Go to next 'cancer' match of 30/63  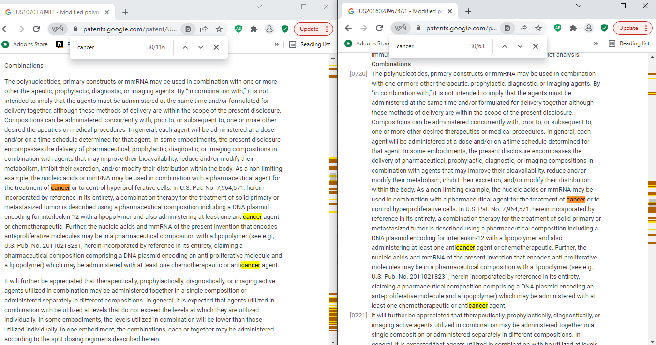tap(520, 46)
